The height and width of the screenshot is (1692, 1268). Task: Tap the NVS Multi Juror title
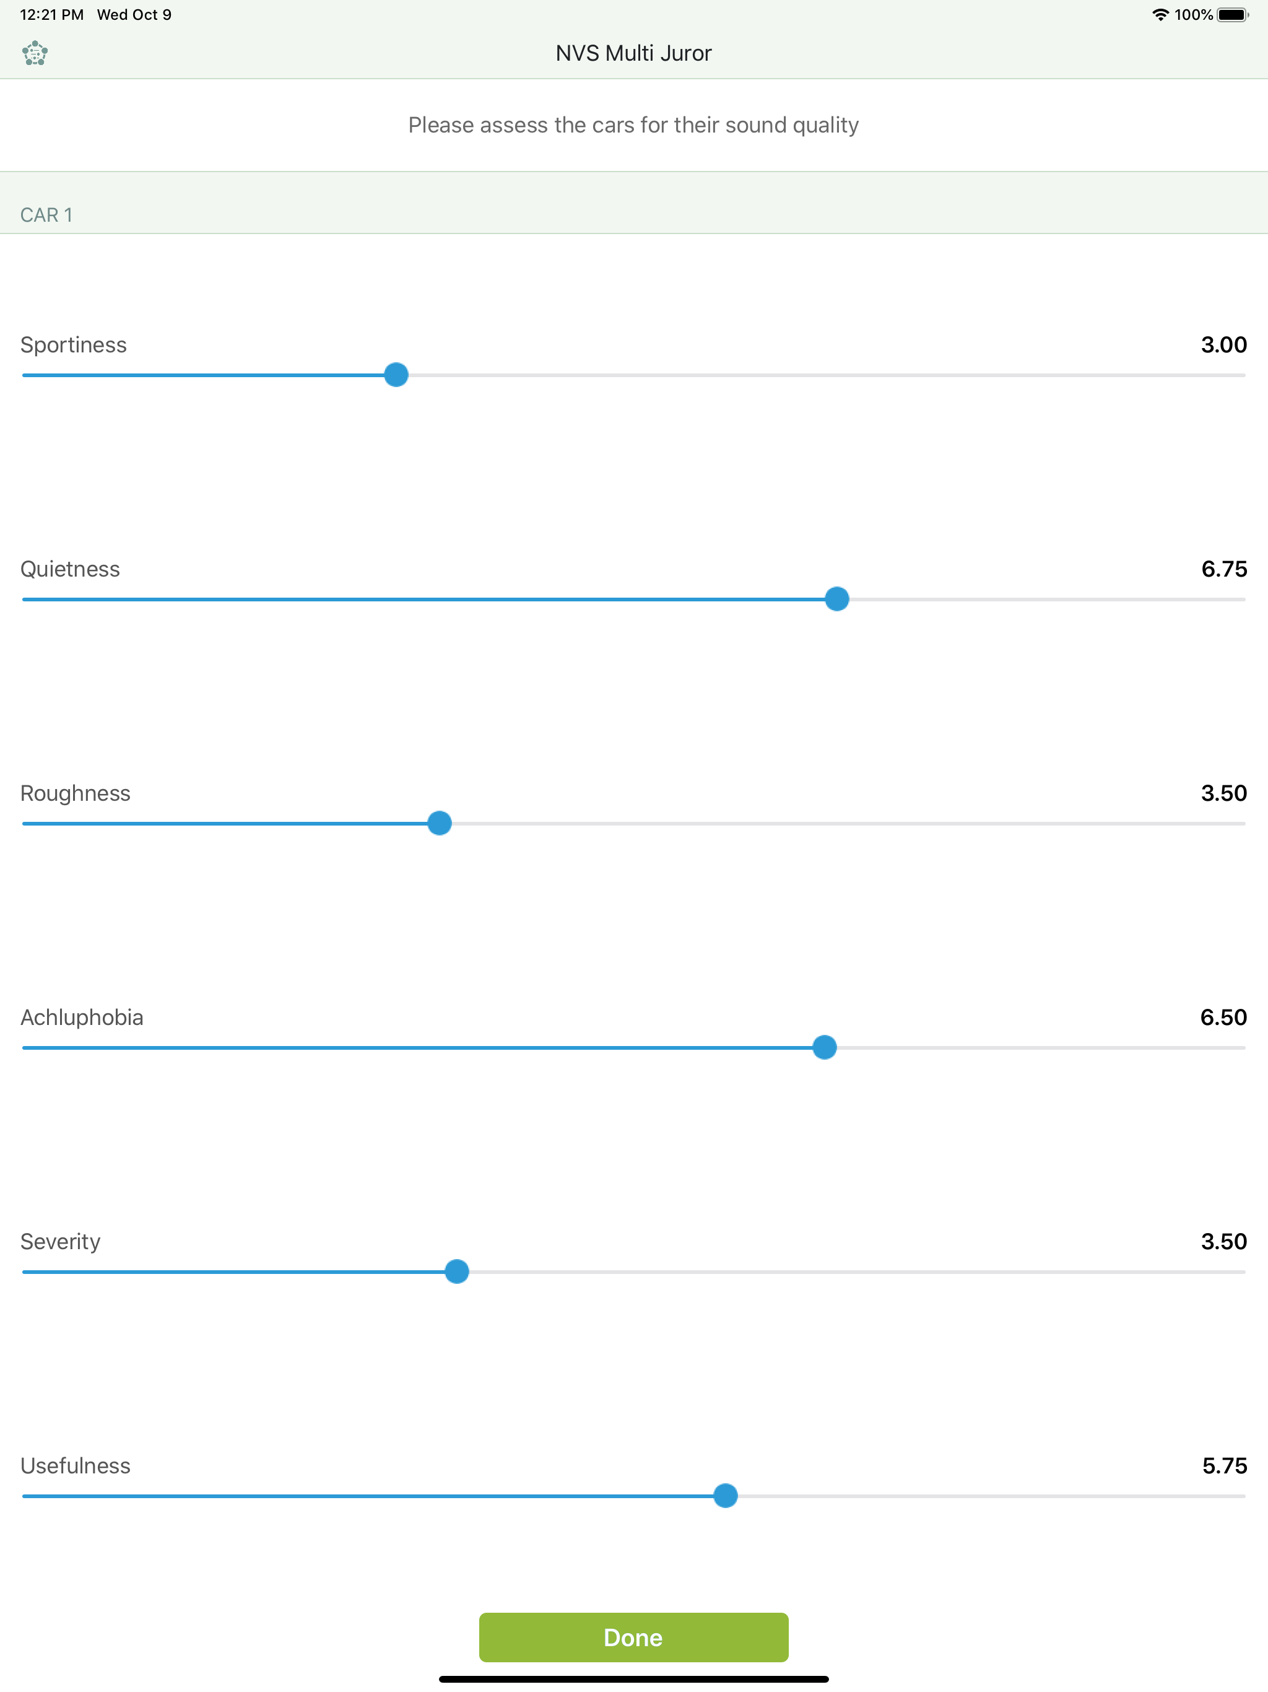[x=633, y=53]
